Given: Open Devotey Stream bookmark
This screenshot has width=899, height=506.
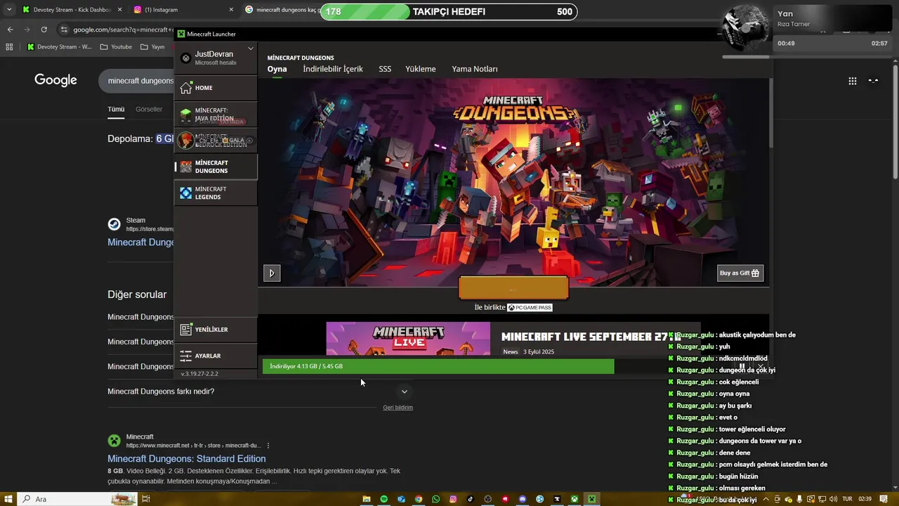Looking at the screenshot, I should (59, 47).
